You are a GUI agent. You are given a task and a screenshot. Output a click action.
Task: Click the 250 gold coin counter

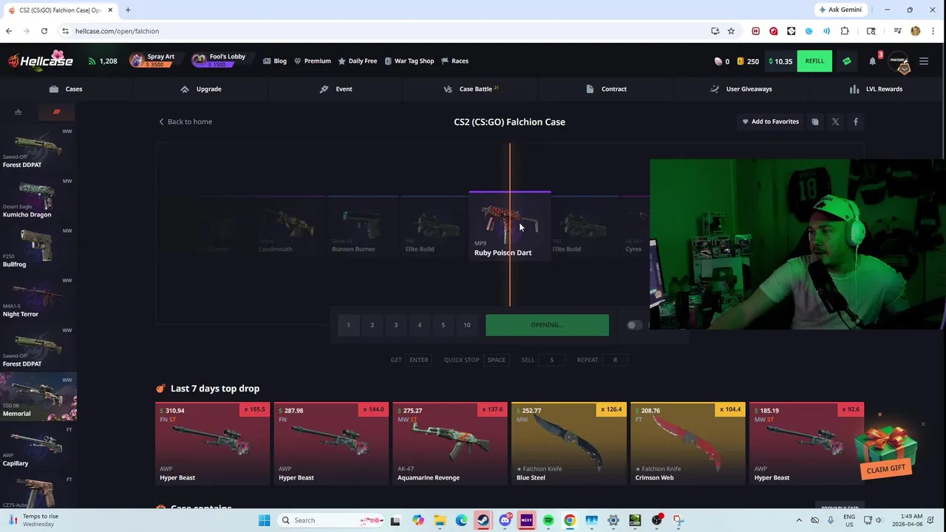pyautogui.click(x=748, y=61)
